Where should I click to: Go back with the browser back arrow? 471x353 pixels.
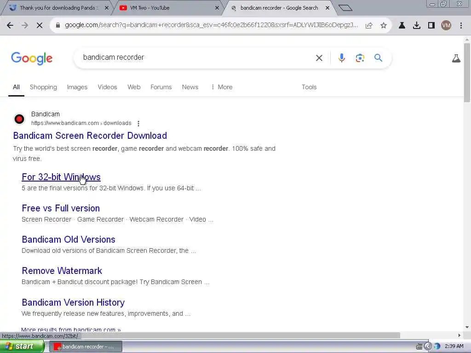pyautogui.click(x=10, y=26)
